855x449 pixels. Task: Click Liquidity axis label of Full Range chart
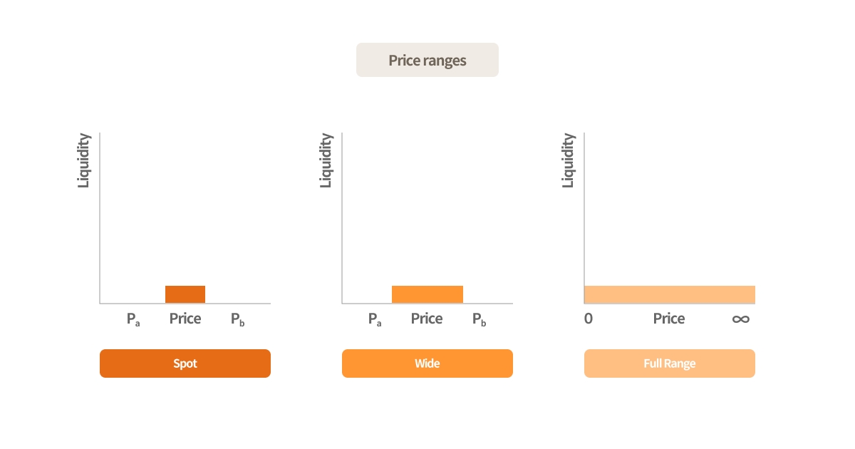[568, 160]
